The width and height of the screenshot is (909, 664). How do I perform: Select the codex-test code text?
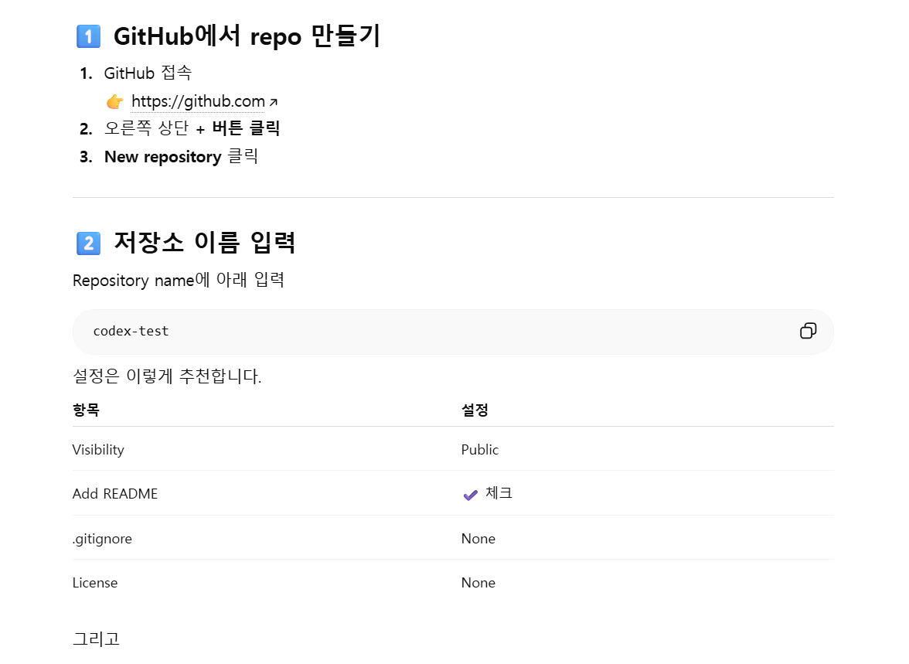(x=131, y=331)
